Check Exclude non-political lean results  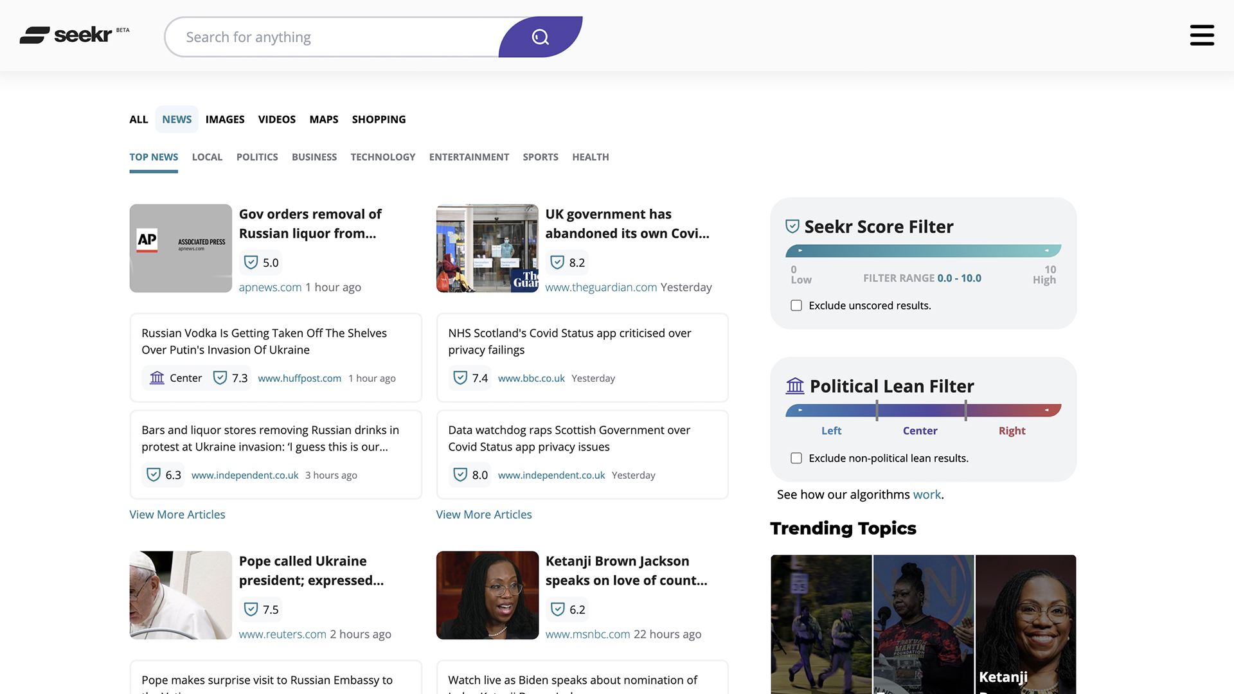coord(796,458)
